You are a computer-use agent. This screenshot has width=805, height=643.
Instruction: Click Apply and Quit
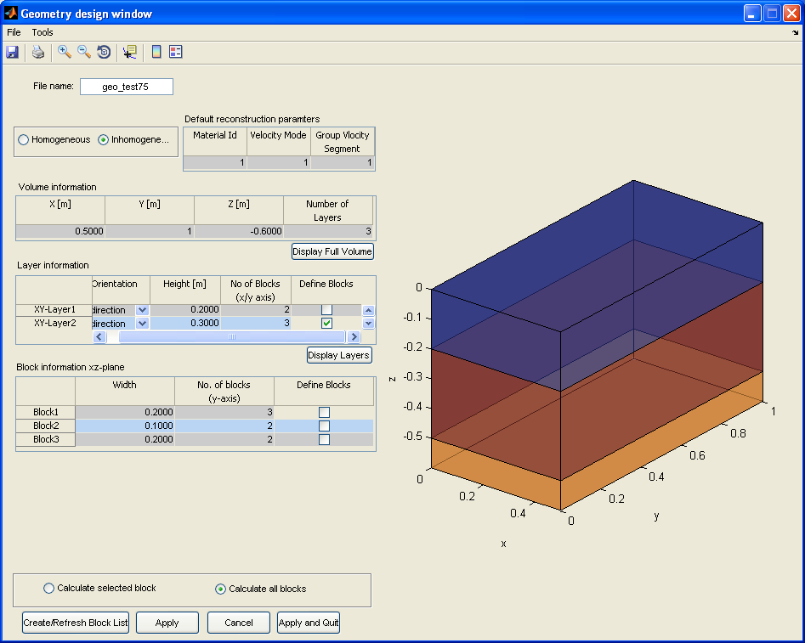[x=309, y=623]
